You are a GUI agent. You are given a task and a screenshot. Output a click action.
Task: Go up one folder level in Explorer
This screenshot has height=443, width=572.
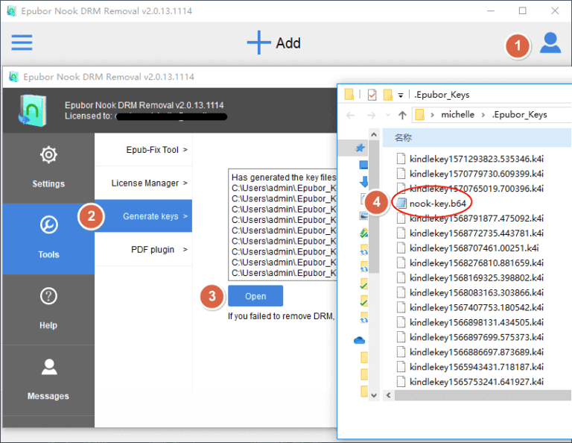tap(402, 116)
